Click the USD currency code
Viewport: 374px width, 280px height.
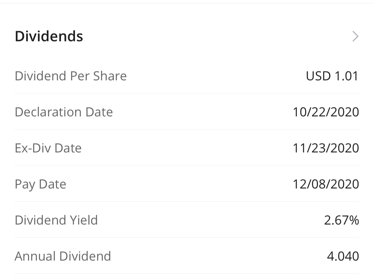(318, 76)
